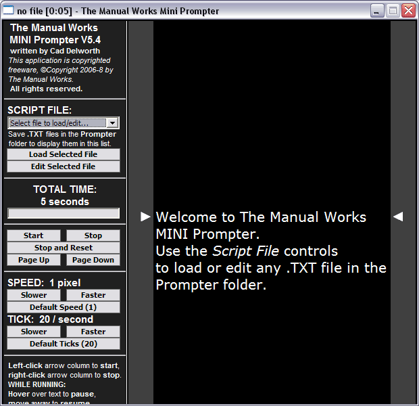The height and width of the screenshot is (406, 419).
Task: Close the Mini Prompter window
Action: [x=409, y=11]
